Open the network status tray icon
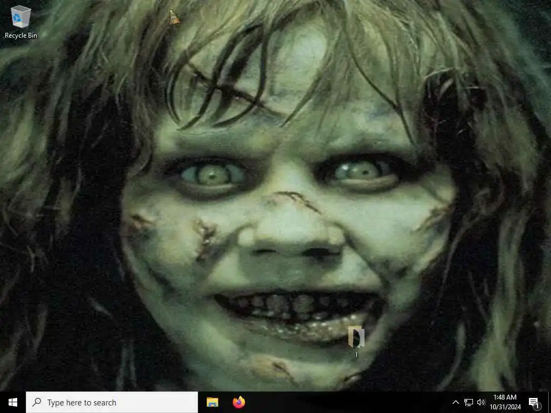 click(x=469, y=402)
